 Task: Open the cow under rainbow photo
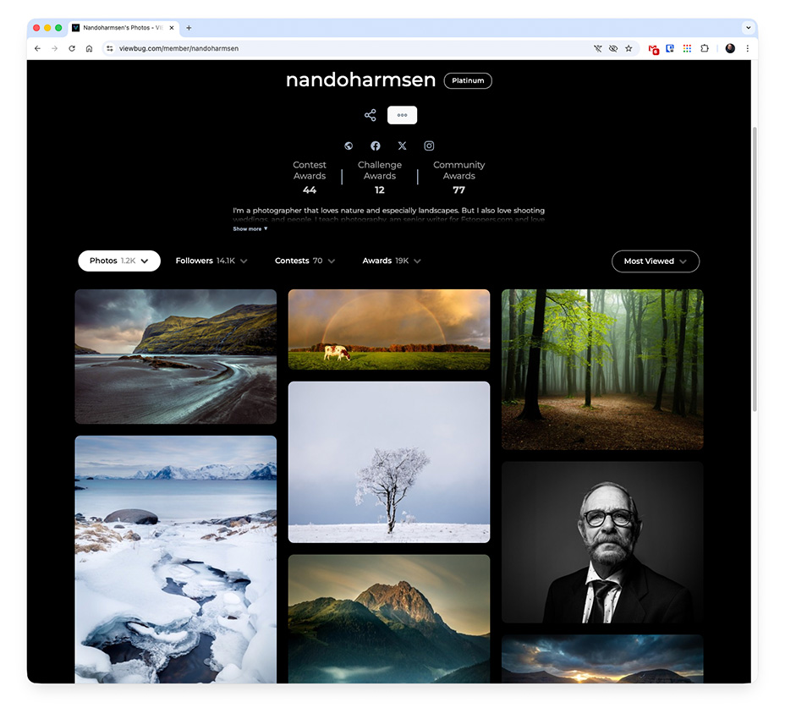389,329
